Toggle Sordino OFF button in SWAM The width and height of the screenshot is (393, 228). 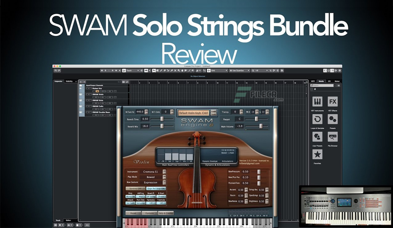coord(135,188)
